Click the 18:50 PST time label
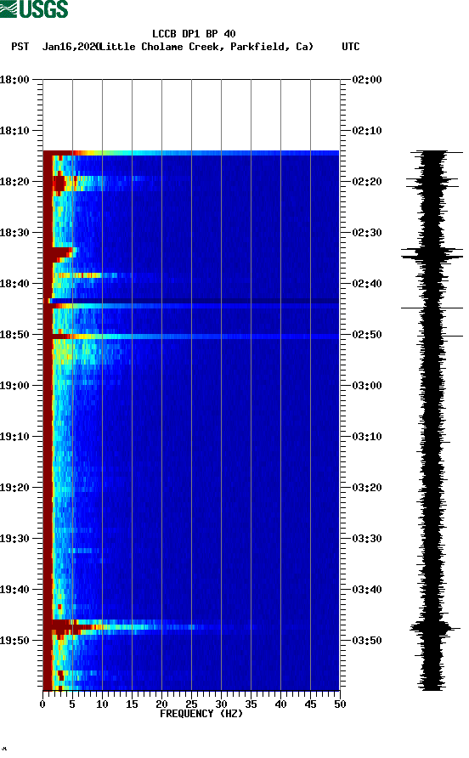Image resolution: width=469 pixels, height=758 pixels. 14,335
